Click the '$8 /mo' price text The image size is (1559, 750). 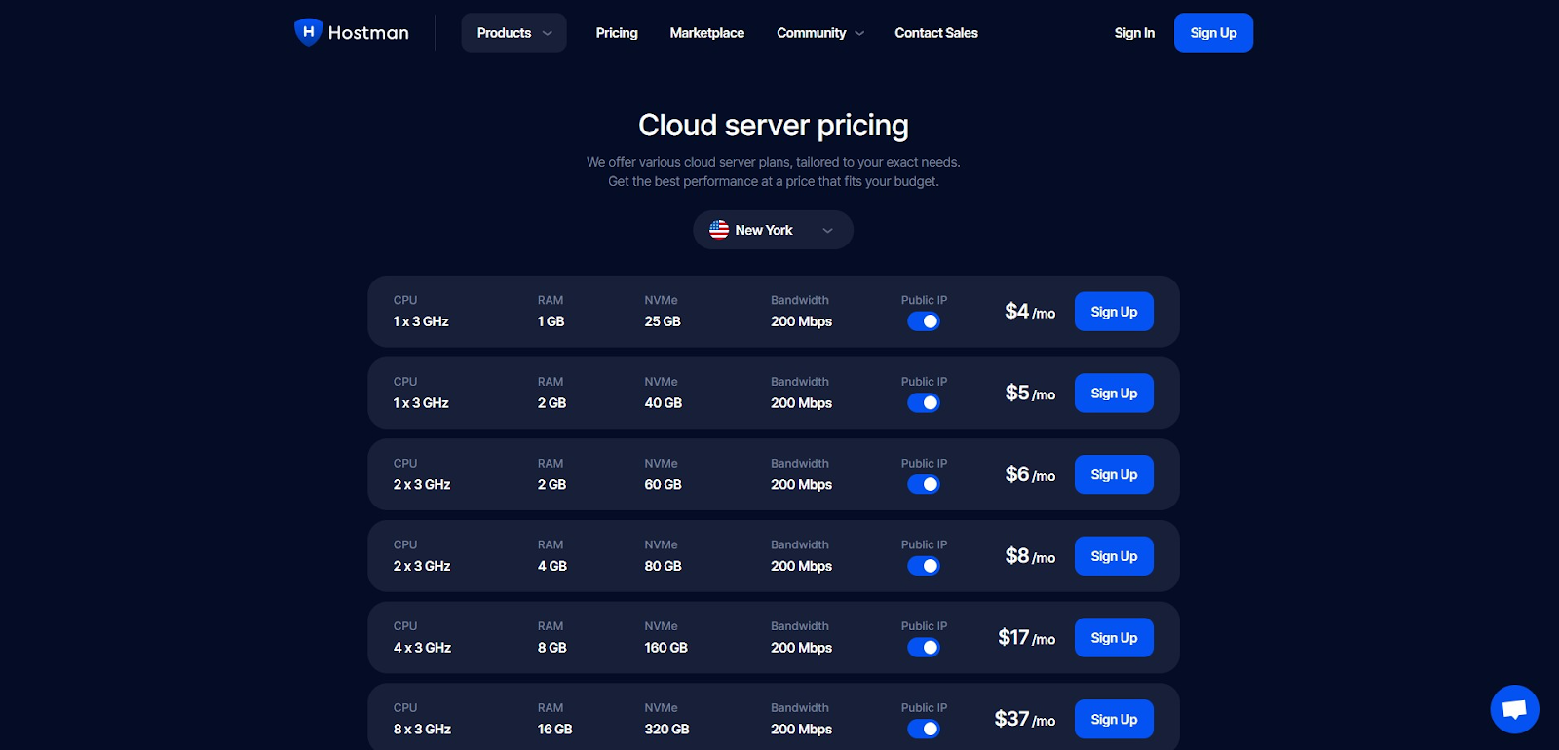coord(1030,556)
